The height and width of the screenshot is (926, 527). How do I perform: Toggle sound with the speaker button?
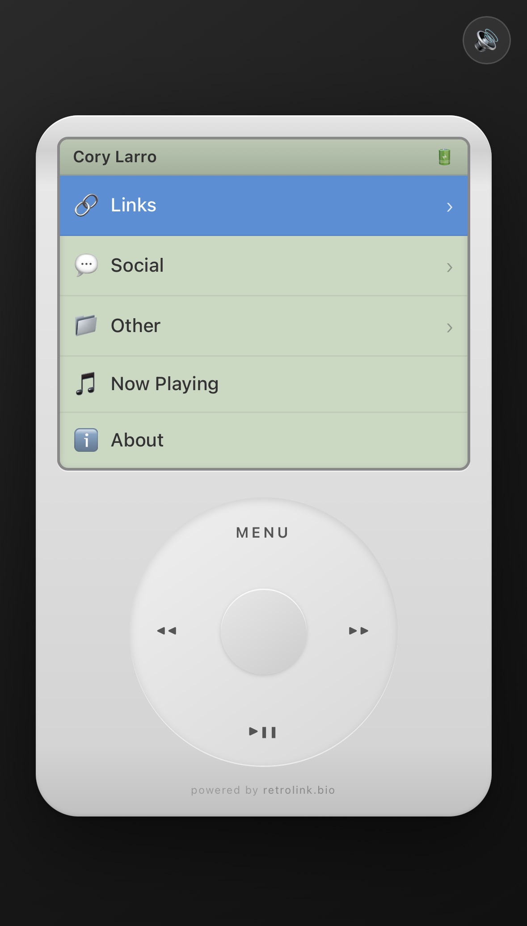486,40
